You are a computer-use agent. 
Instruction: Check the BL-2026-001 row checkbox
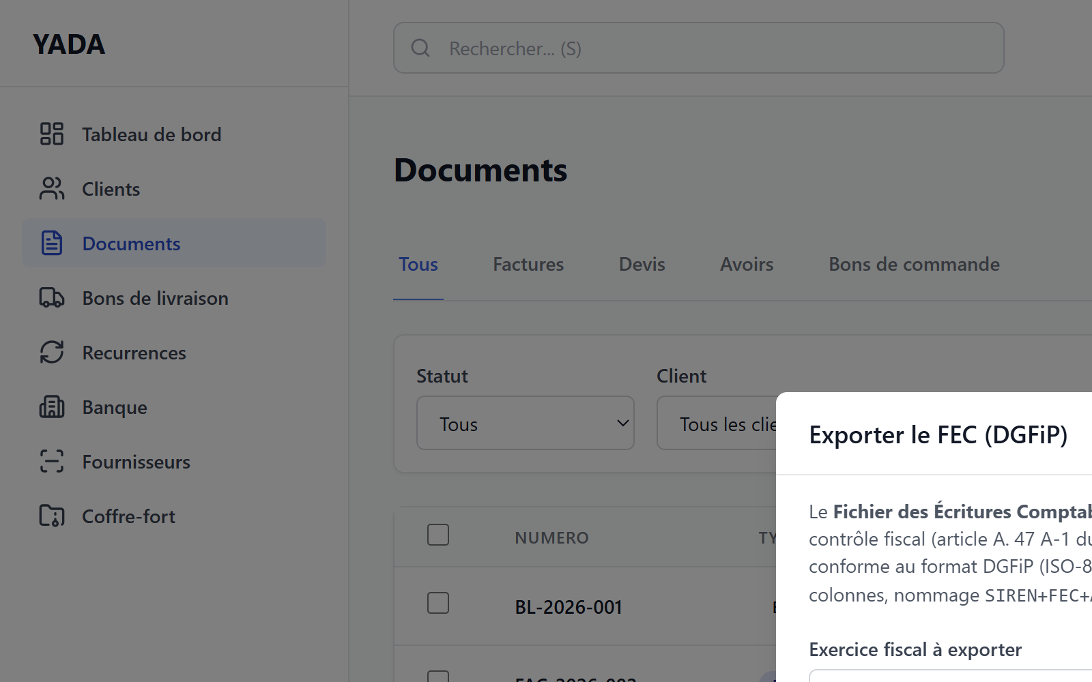(x=438, y=603)
